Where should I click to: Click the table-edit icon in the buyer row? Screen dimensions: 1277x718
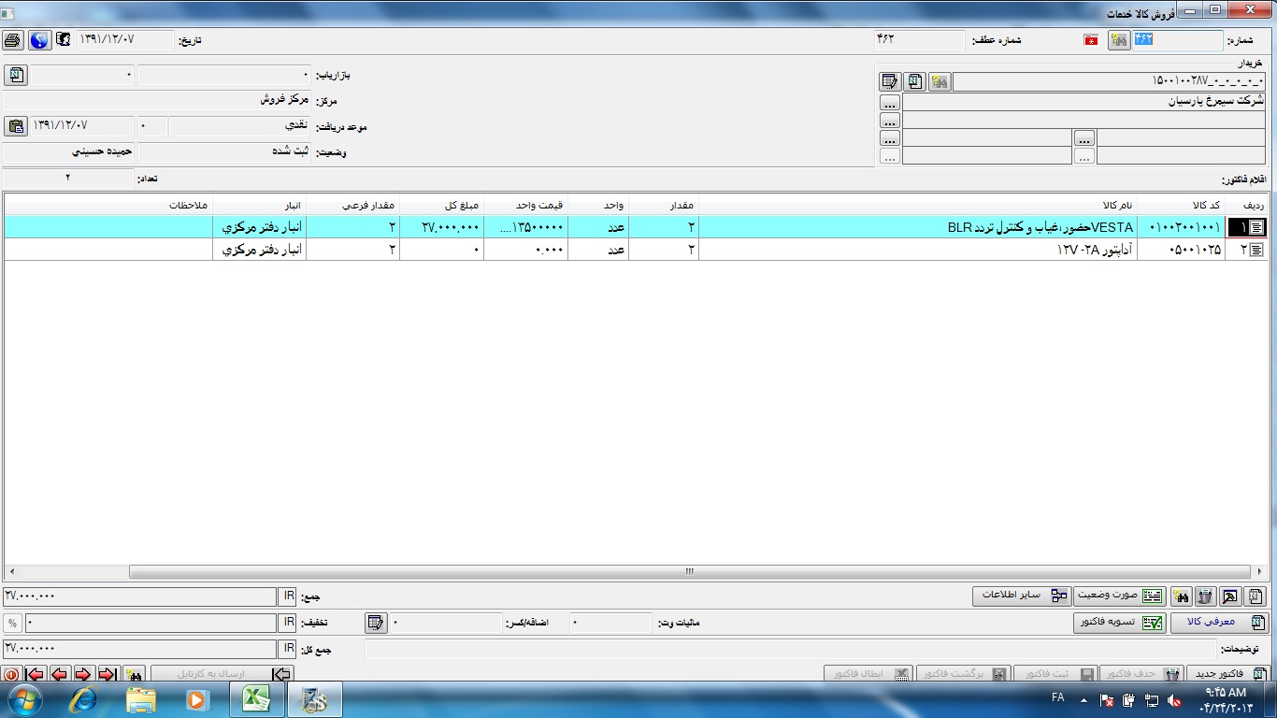coord(890,81)
